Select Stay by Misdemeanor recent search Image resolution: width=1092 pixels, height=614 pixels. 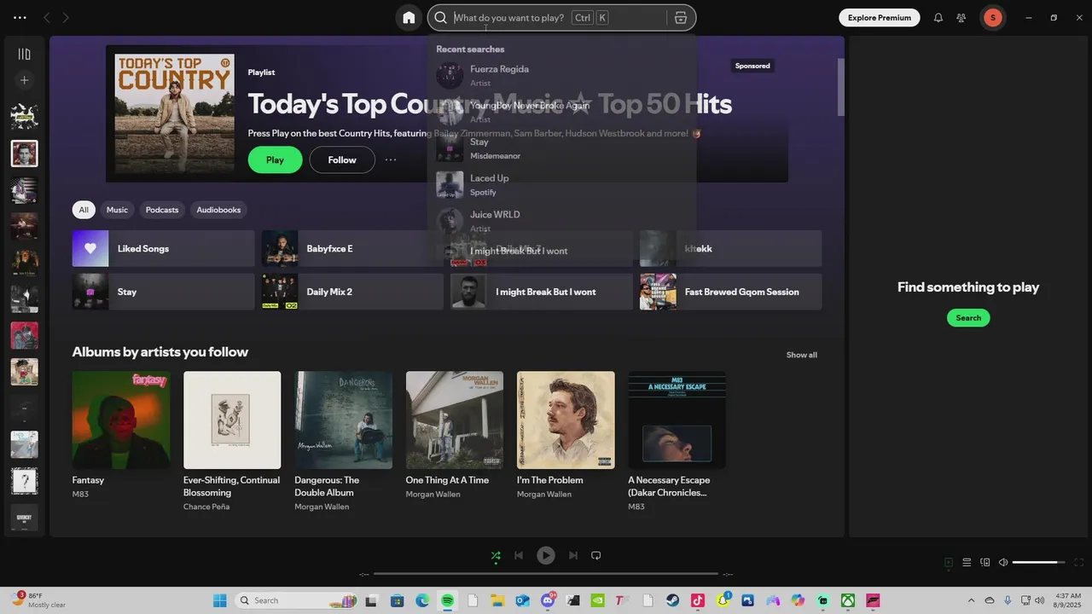561,148
